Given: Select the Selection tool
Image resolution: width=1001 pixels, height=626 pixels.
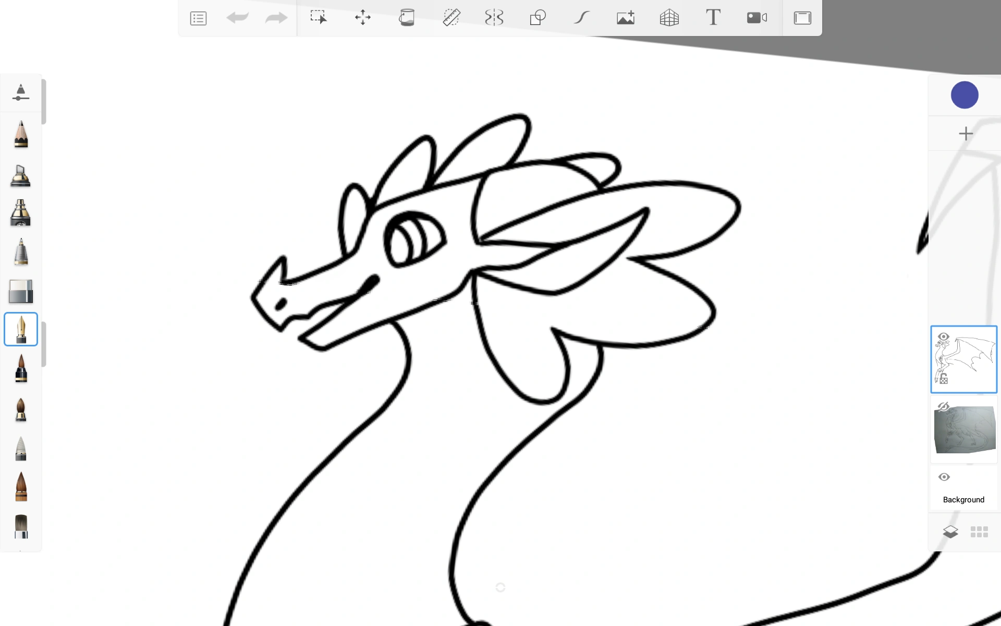Looking at the screenshot, I should point(319,18).
